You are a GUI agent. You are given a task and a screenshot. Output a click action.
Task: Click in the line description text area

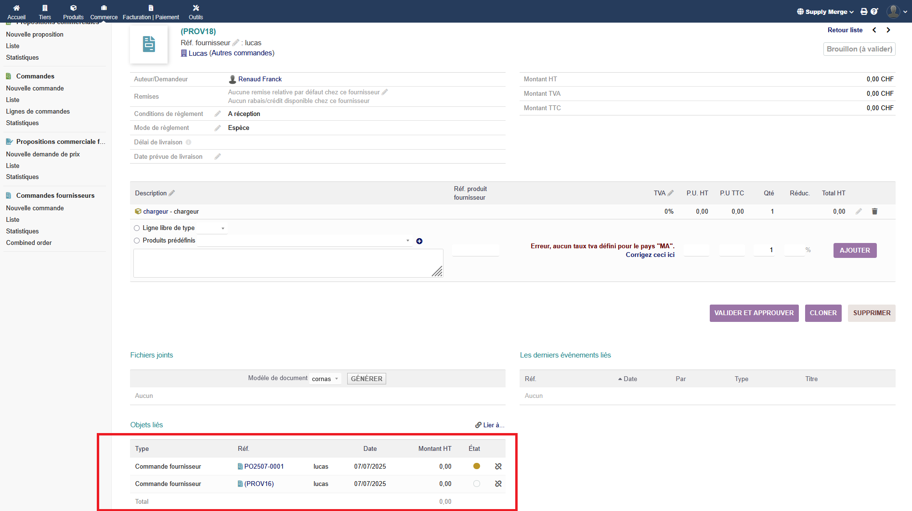[287, 263]
